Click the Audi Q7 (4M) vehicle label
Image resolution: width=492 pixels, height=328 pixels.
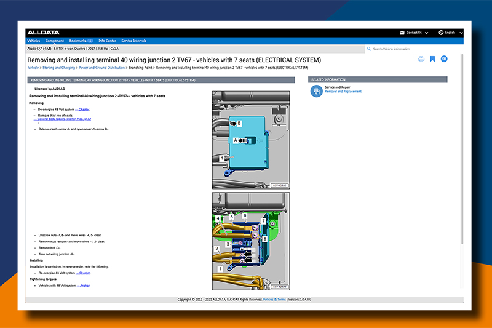39,49
